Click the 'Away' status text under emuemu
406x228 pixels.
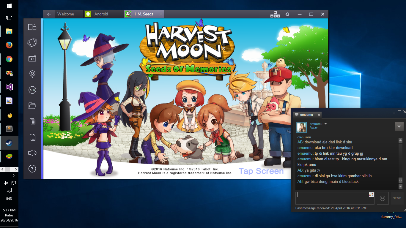tap(314, 127)
